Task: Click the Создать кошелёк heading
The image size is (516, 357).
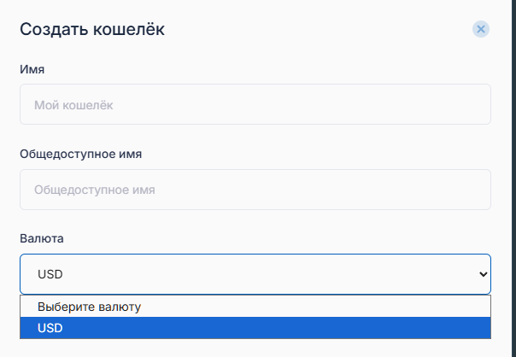Action: (x=92, y=30)
